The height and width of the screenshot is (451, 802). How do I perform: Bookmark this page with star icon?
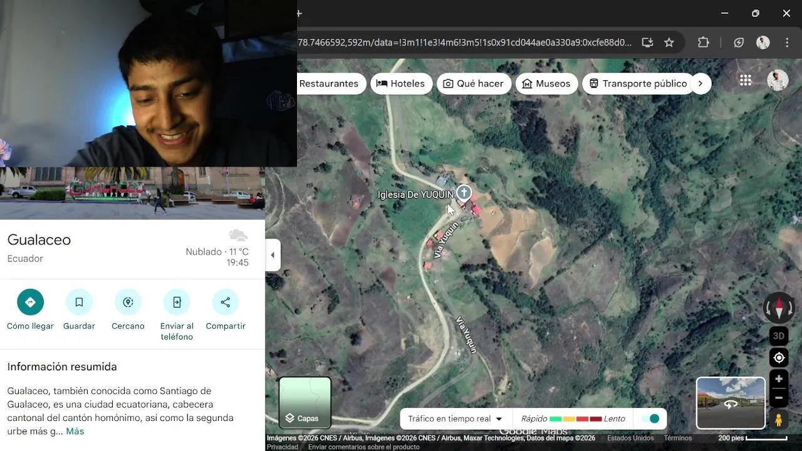(669, 43)
